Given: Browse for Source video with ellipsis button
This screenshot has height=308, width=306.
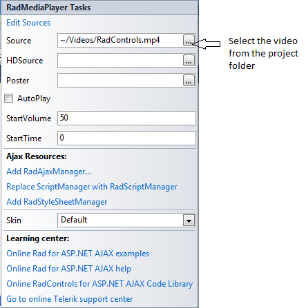Looking at the screenshot, I should click(189, 41).
